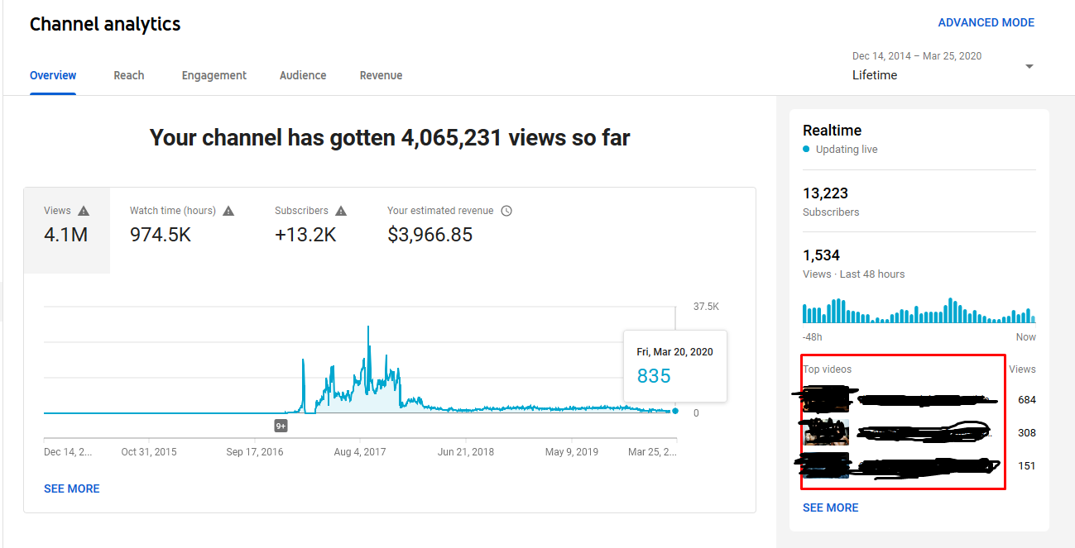Open the Revenue tab
This screenshot has width=1075, height=548.
coord(381,75)
